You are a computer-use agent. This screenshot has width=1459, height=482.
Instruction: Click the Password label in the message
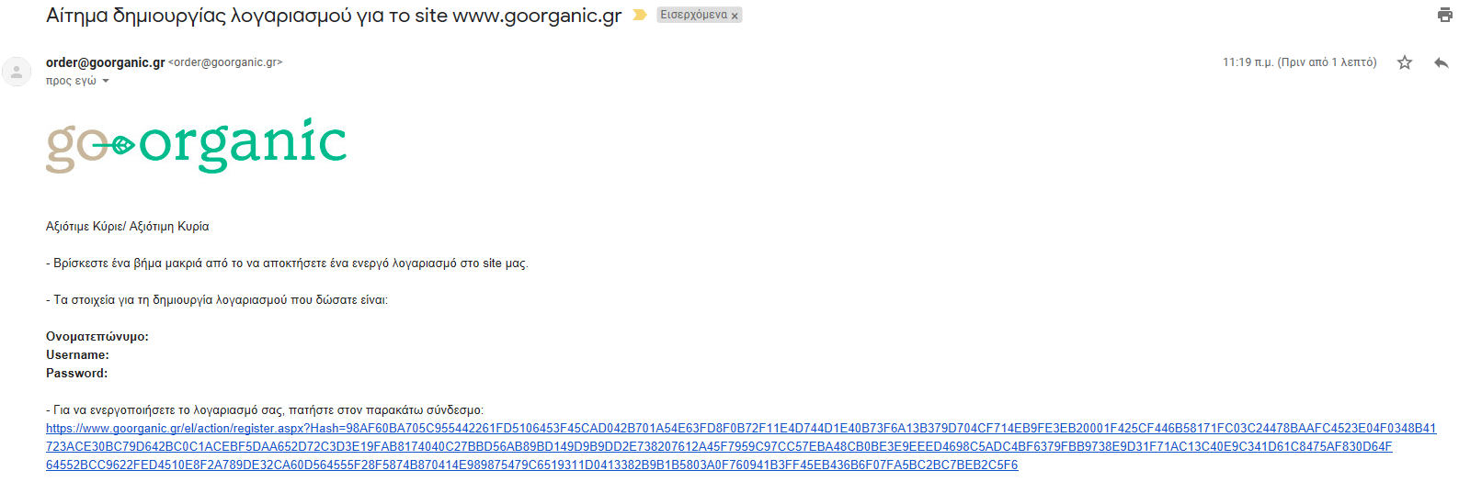(76, 374)
